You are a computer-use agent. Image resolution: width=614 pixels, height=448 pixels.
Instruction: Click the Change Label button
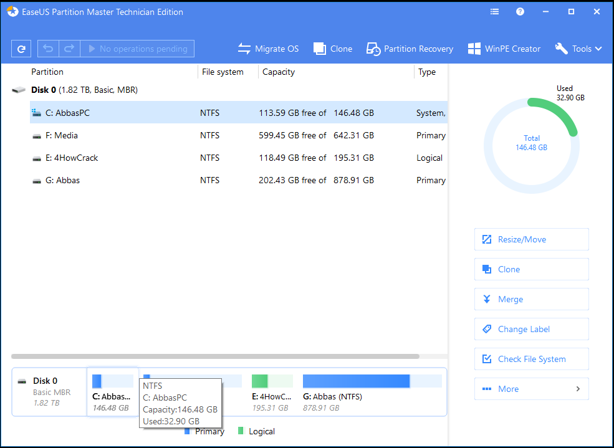pos(531,329)
